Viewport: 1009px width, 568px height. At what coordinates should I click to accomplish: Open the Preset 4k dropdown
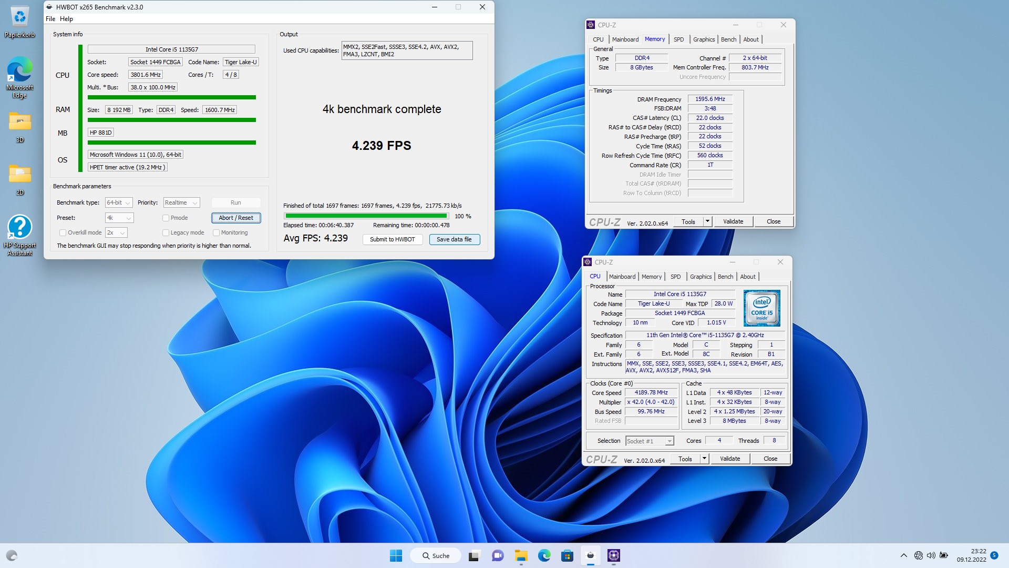(119, 218)
